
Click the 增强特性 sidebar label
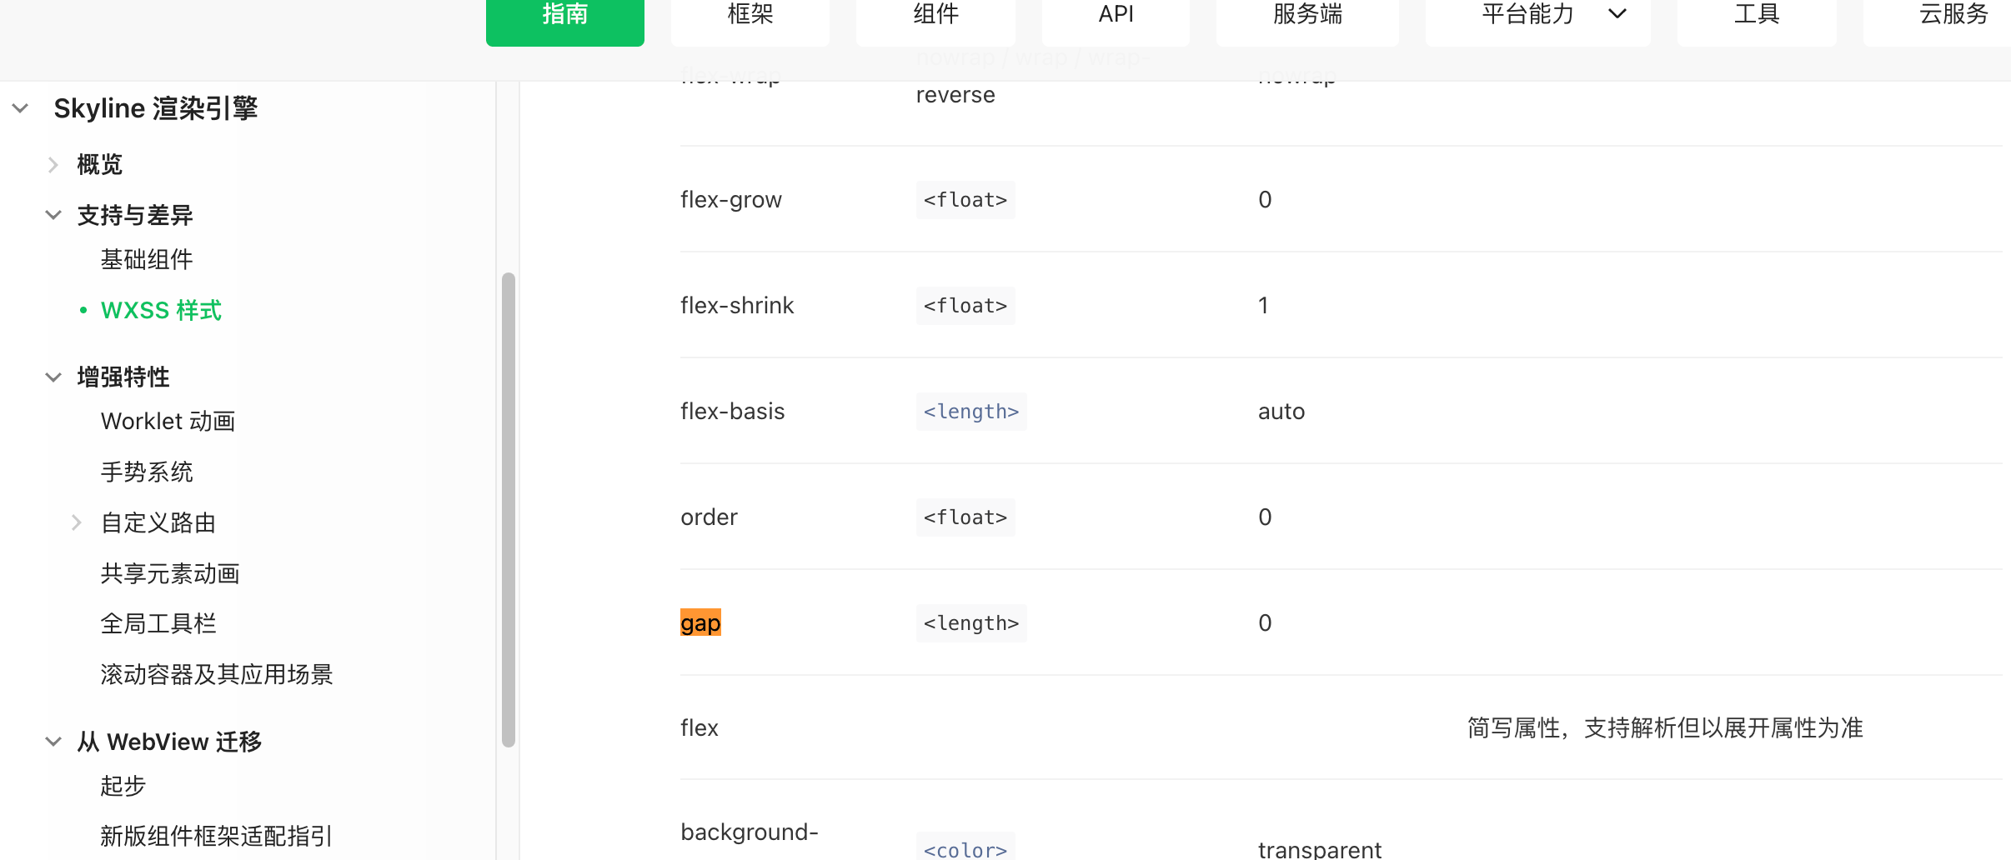click(x=123, y=377)
